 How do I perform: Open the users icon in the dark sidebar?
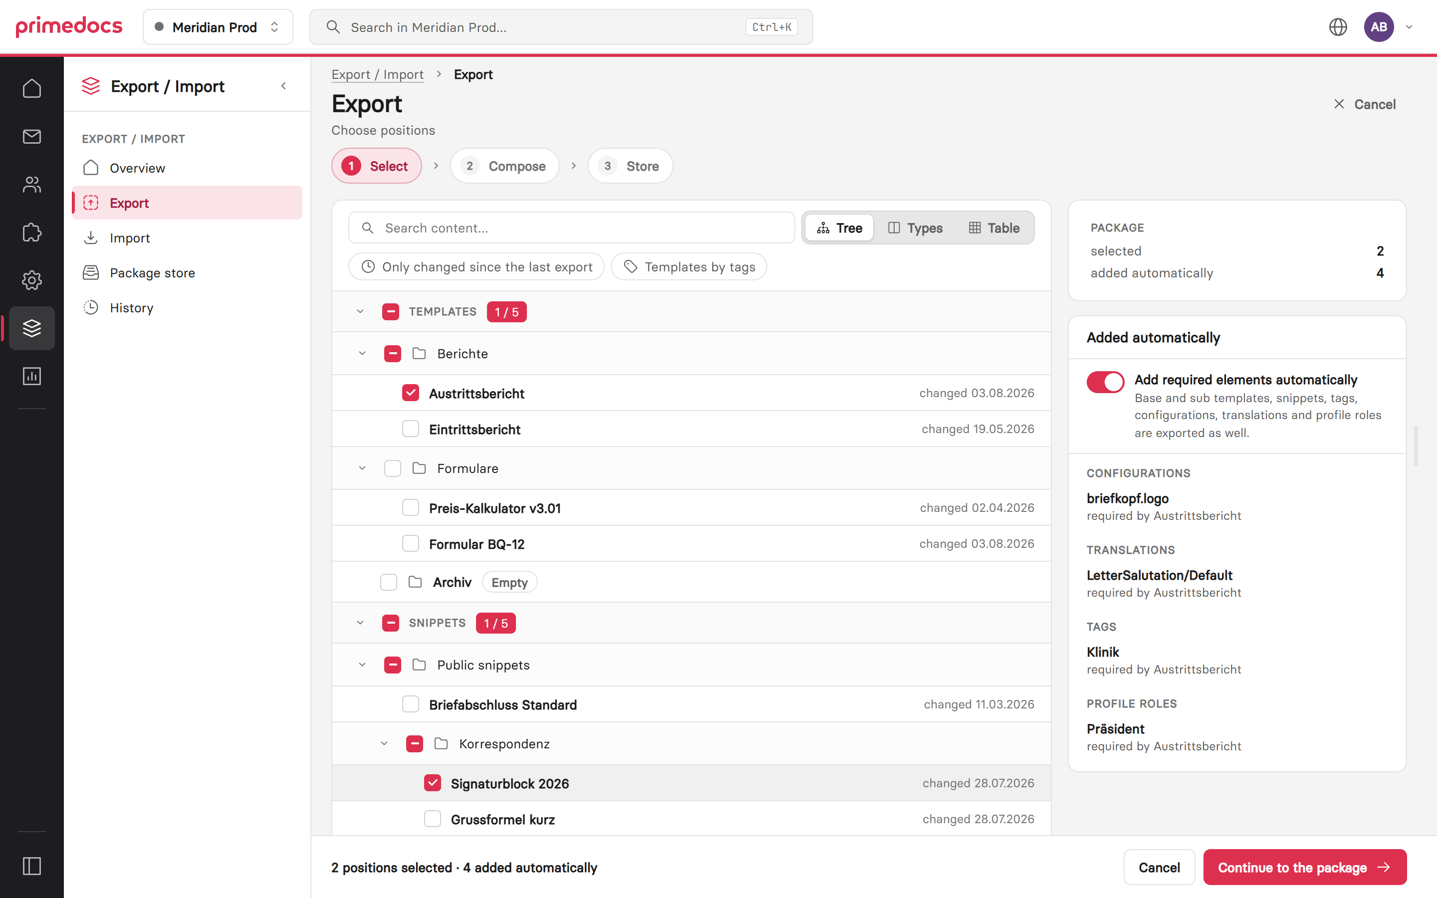31,185
